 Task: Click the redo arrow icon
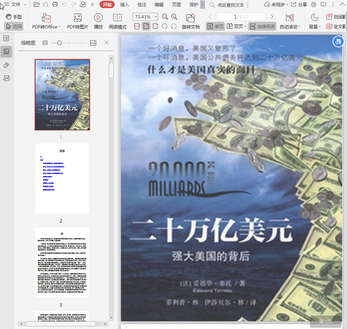pyautogui.click(x=74, y=4)
